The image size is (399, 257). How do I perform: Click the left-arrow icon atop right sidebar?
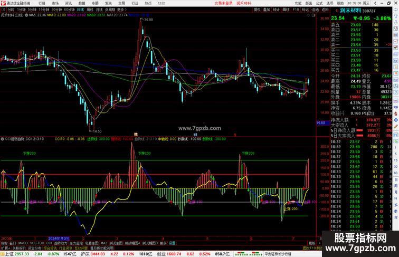[396, 9]
